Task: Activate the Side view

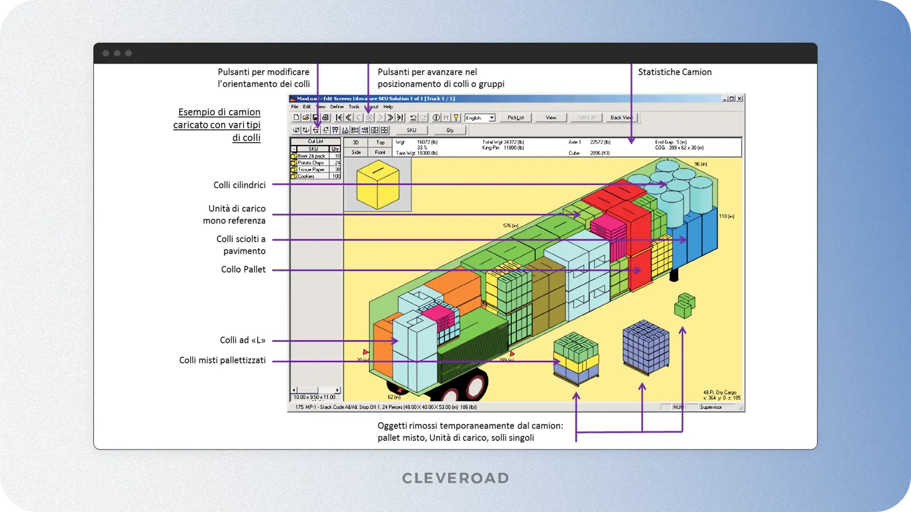Action: tap(355, 152)
